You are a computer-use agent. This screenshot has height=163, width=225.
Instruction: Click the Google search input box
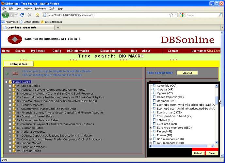click(202, 15)
